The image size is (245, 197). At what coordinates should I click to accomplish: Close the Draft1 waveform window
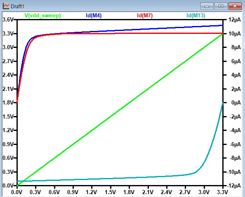[x=235, y=6]
